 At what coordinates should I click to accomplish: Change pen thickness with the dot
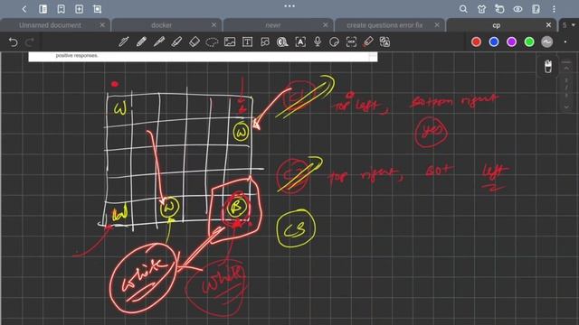[x=565, y=42]
